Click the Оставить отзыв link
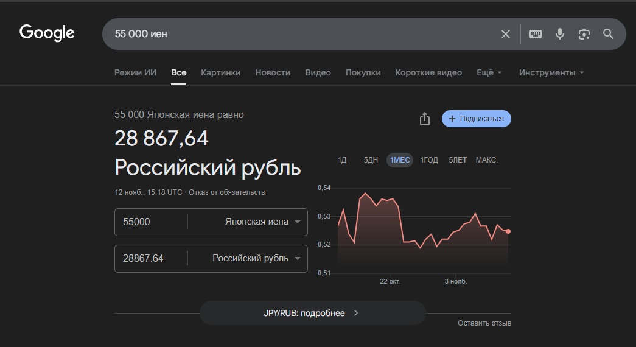636x347 pixels. click(x=484, y=323)
